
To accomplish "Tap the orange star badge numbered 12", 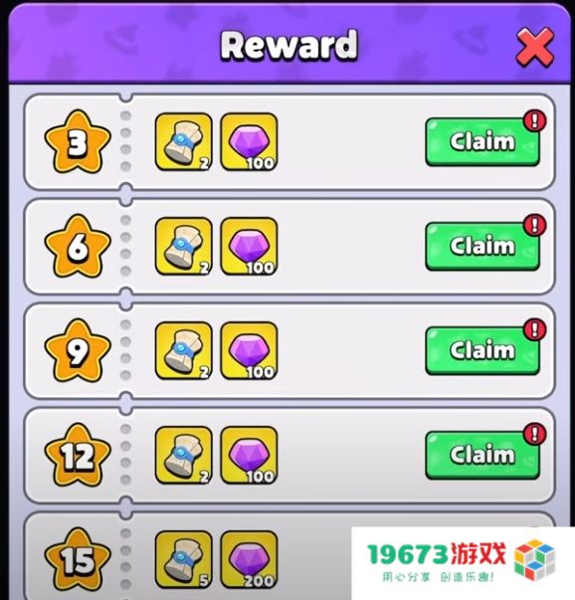I will pyautogui.click(x=78, y=456).
